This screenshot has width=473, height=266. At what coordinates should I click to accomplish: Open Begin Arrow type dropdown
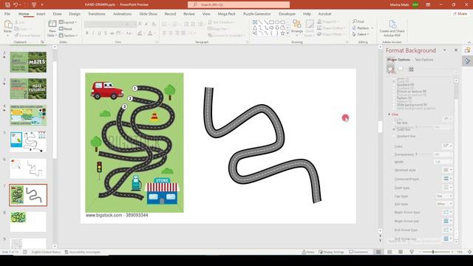click(448, 212)
